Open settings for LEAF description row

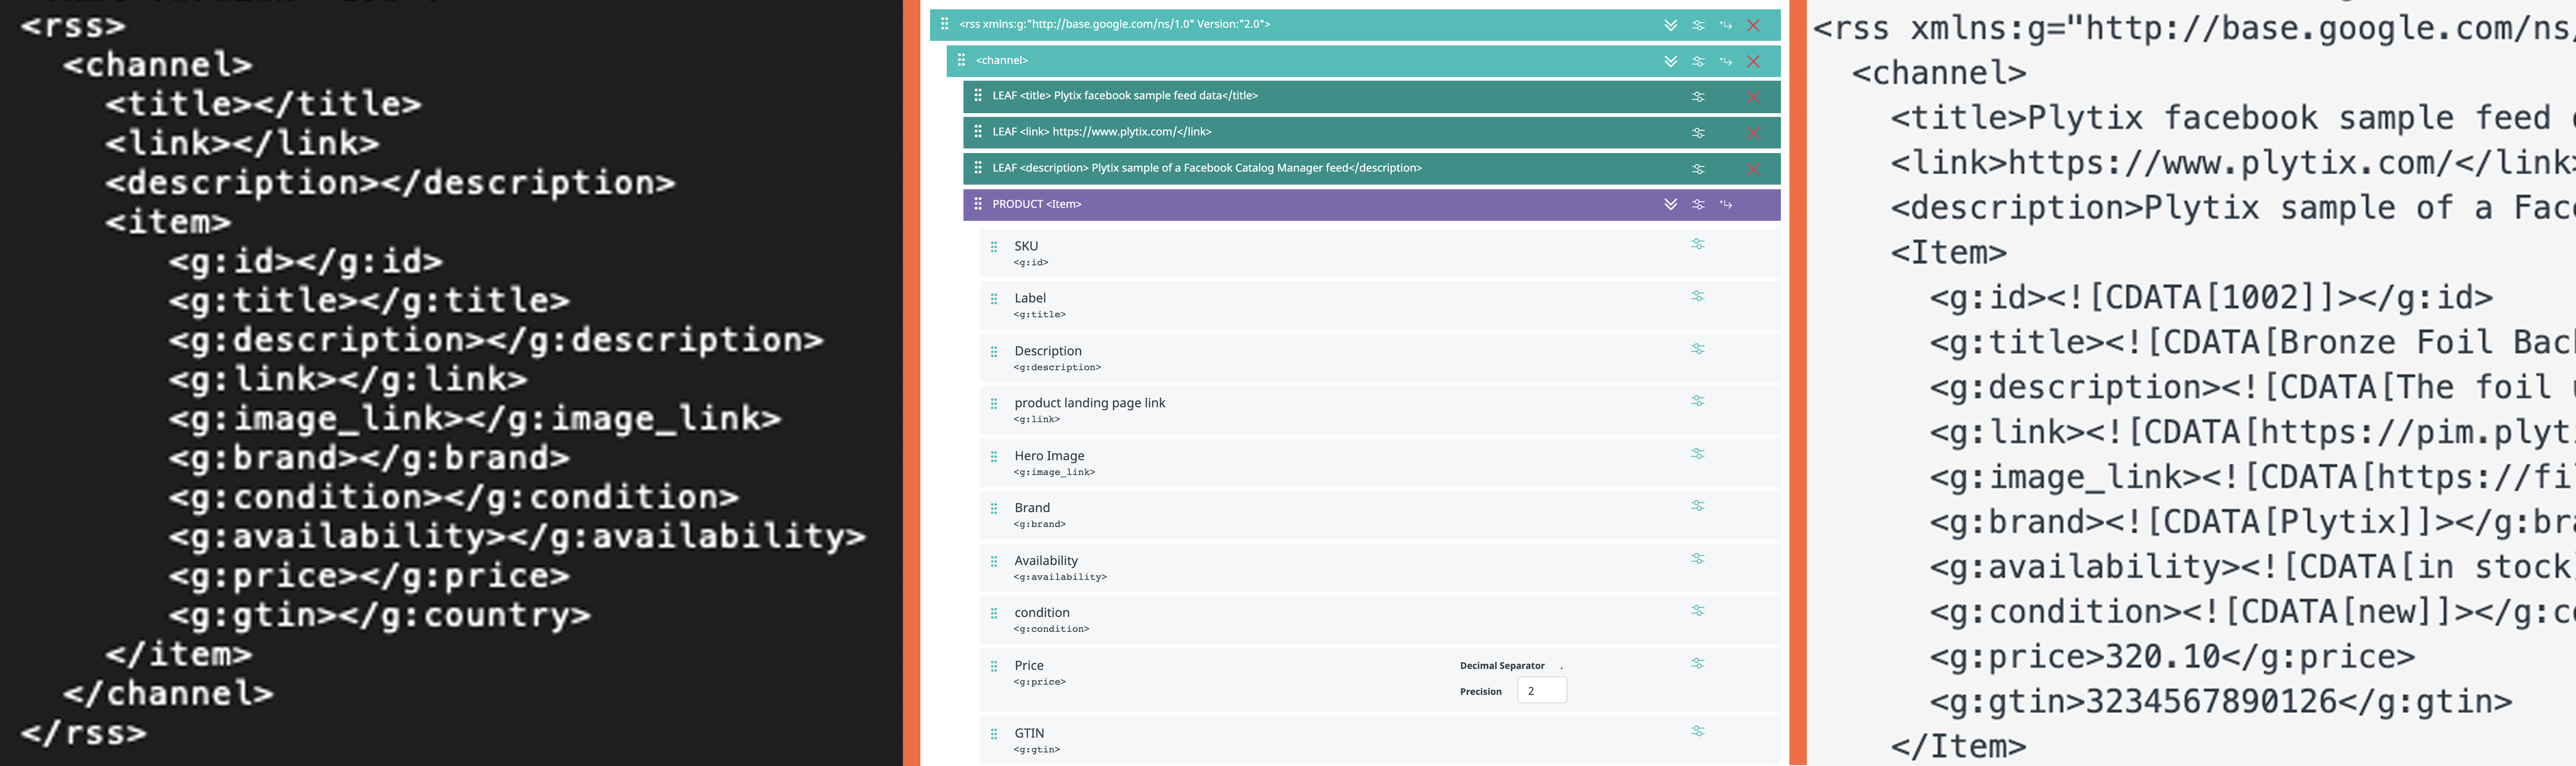pyautogui.click(x=1698, y=169)
